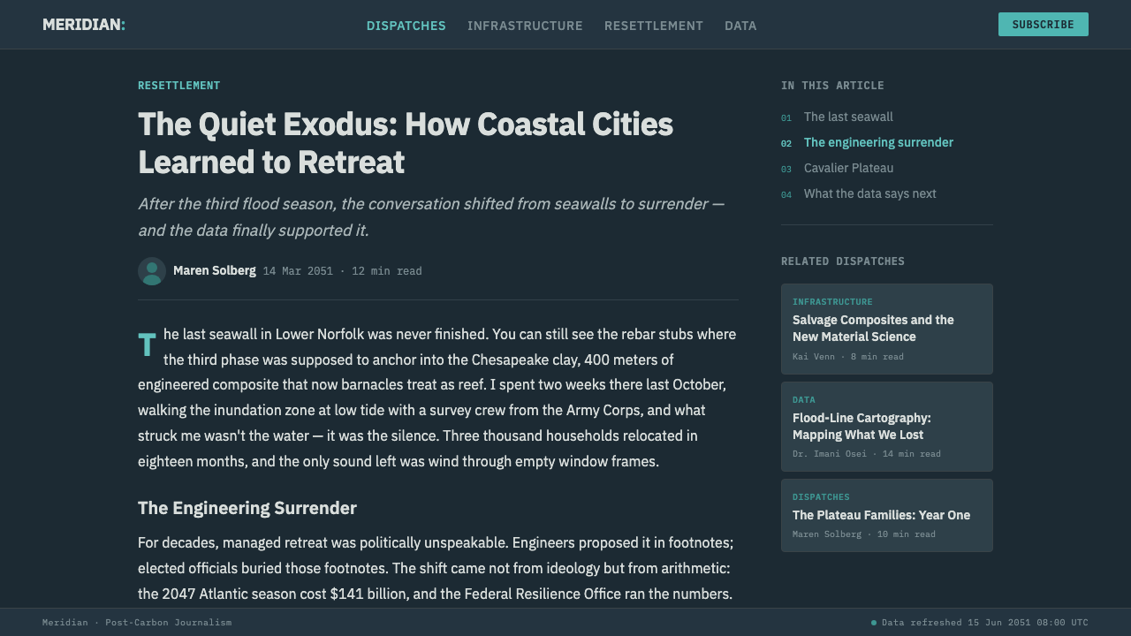The image size is (1131, 636).
Task: Click the article headline 'The Quiet Exodus'
Action: point(406,143)
